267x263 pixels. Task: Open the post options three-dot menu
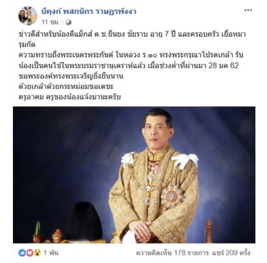248,10
